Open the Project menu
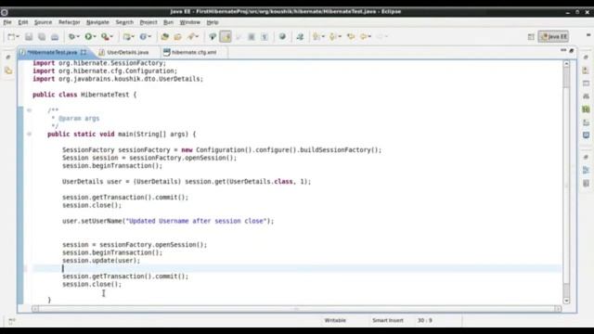This screenshot has height=334, width=594. 148,22
